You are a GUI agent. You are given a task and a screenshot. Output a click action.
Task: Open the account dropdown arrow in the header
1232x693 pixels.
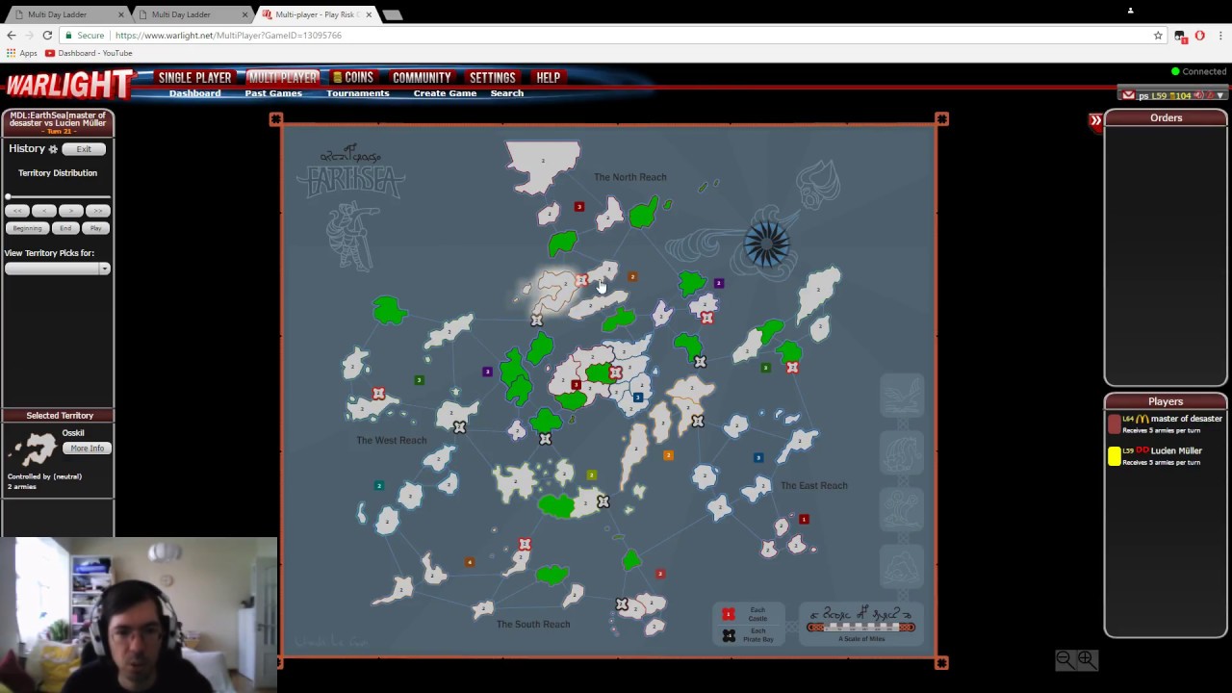point(1219,95)
